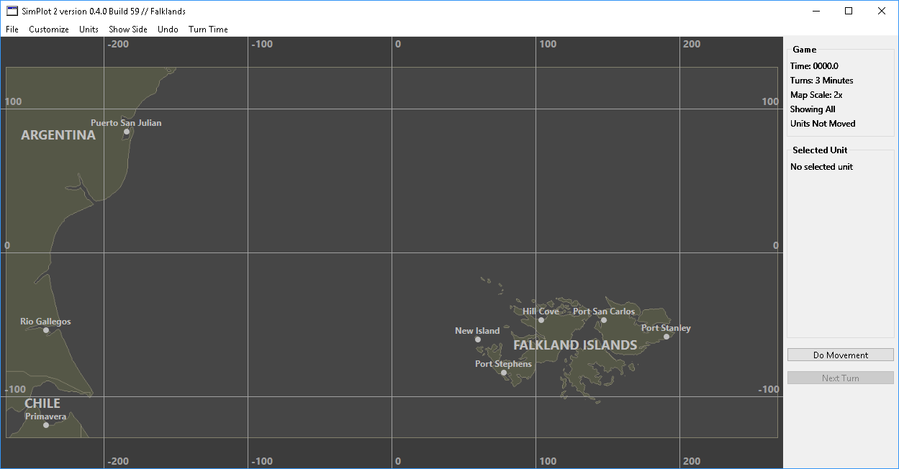This screenshot has width=899, height=469.
Task: Click the 'Showing All' status text
Action: pyautogui.click(x=813, y=109)
